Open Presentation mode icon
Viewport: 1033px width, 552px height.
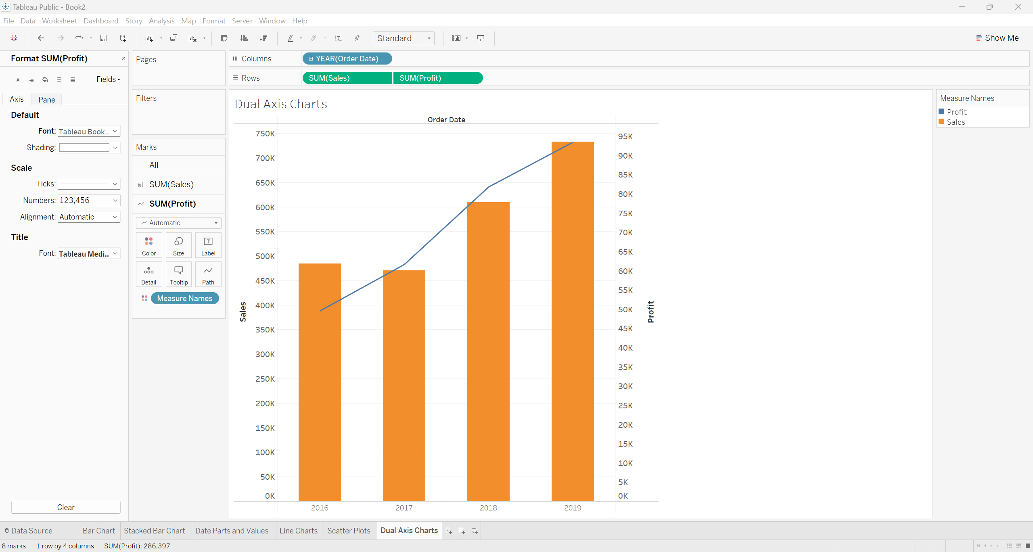click(x=480, y=38)
